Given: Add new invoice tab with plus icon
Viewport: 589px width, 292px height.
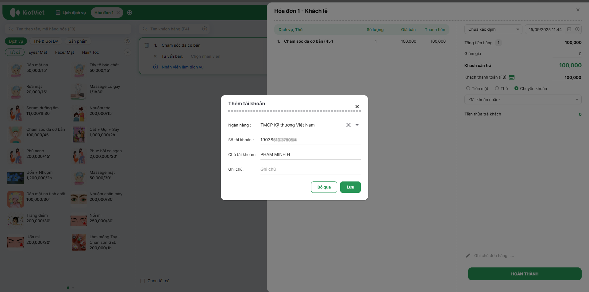Looking at the screenshot, I should click(130, 13).
